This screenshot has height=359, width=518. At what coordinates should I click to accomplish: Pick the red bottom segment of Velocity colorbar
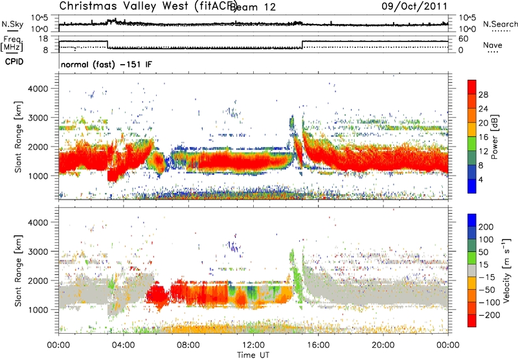pos(472,321)
